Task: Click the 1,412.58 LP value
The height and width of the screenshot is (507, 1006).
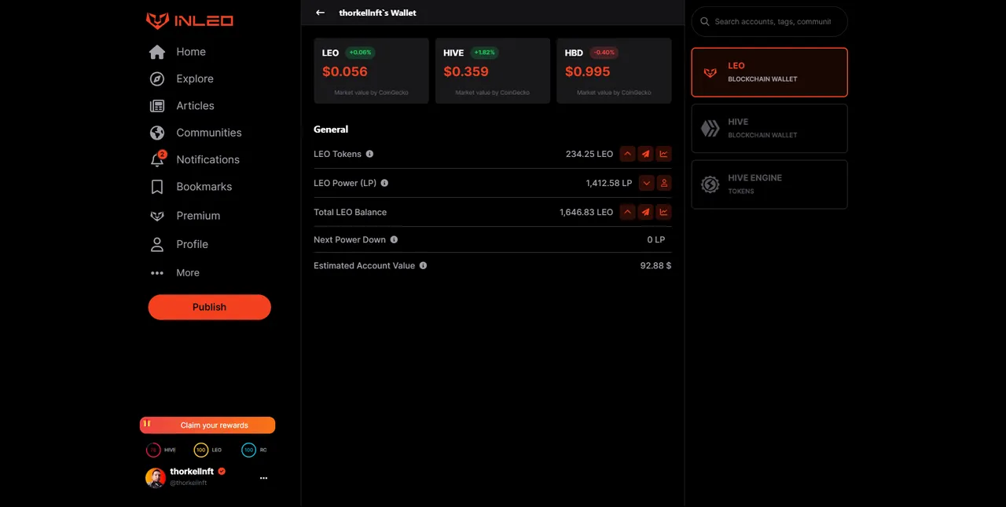Action: click(x=609, y=183)
